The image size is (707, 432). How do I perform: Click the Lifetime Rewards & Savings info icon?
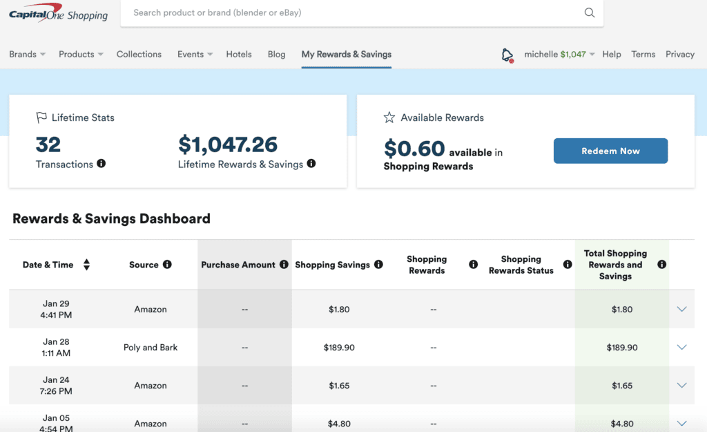click(x=311, y=165)
